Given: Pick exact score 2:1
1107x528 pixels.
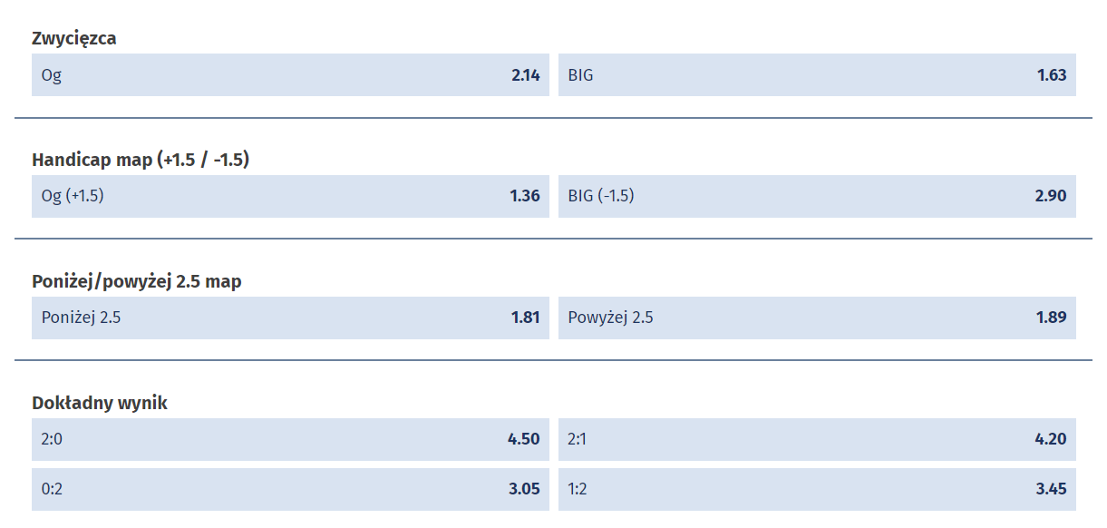Looking at the screenshot, I should pyautogui.click(x=816, y=439).
